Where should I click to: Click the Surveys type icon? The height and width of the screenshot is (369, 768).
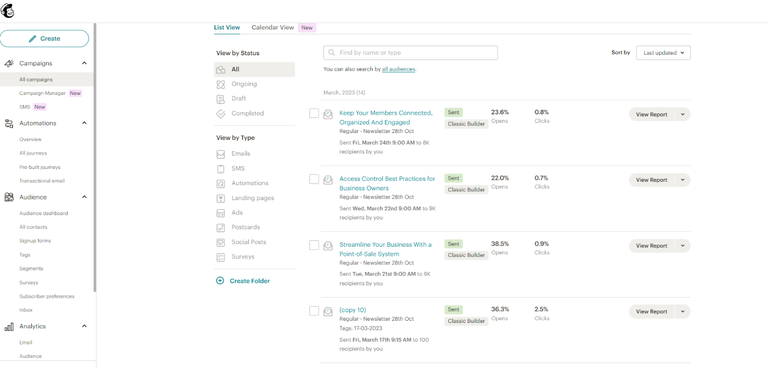(220, 257)
